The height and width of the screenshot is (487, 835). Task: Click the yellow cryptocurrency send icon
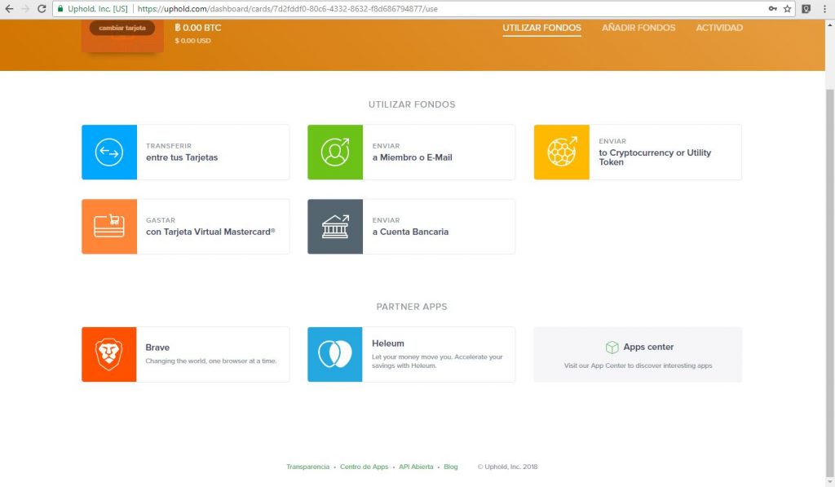click(x=562, y=153)
